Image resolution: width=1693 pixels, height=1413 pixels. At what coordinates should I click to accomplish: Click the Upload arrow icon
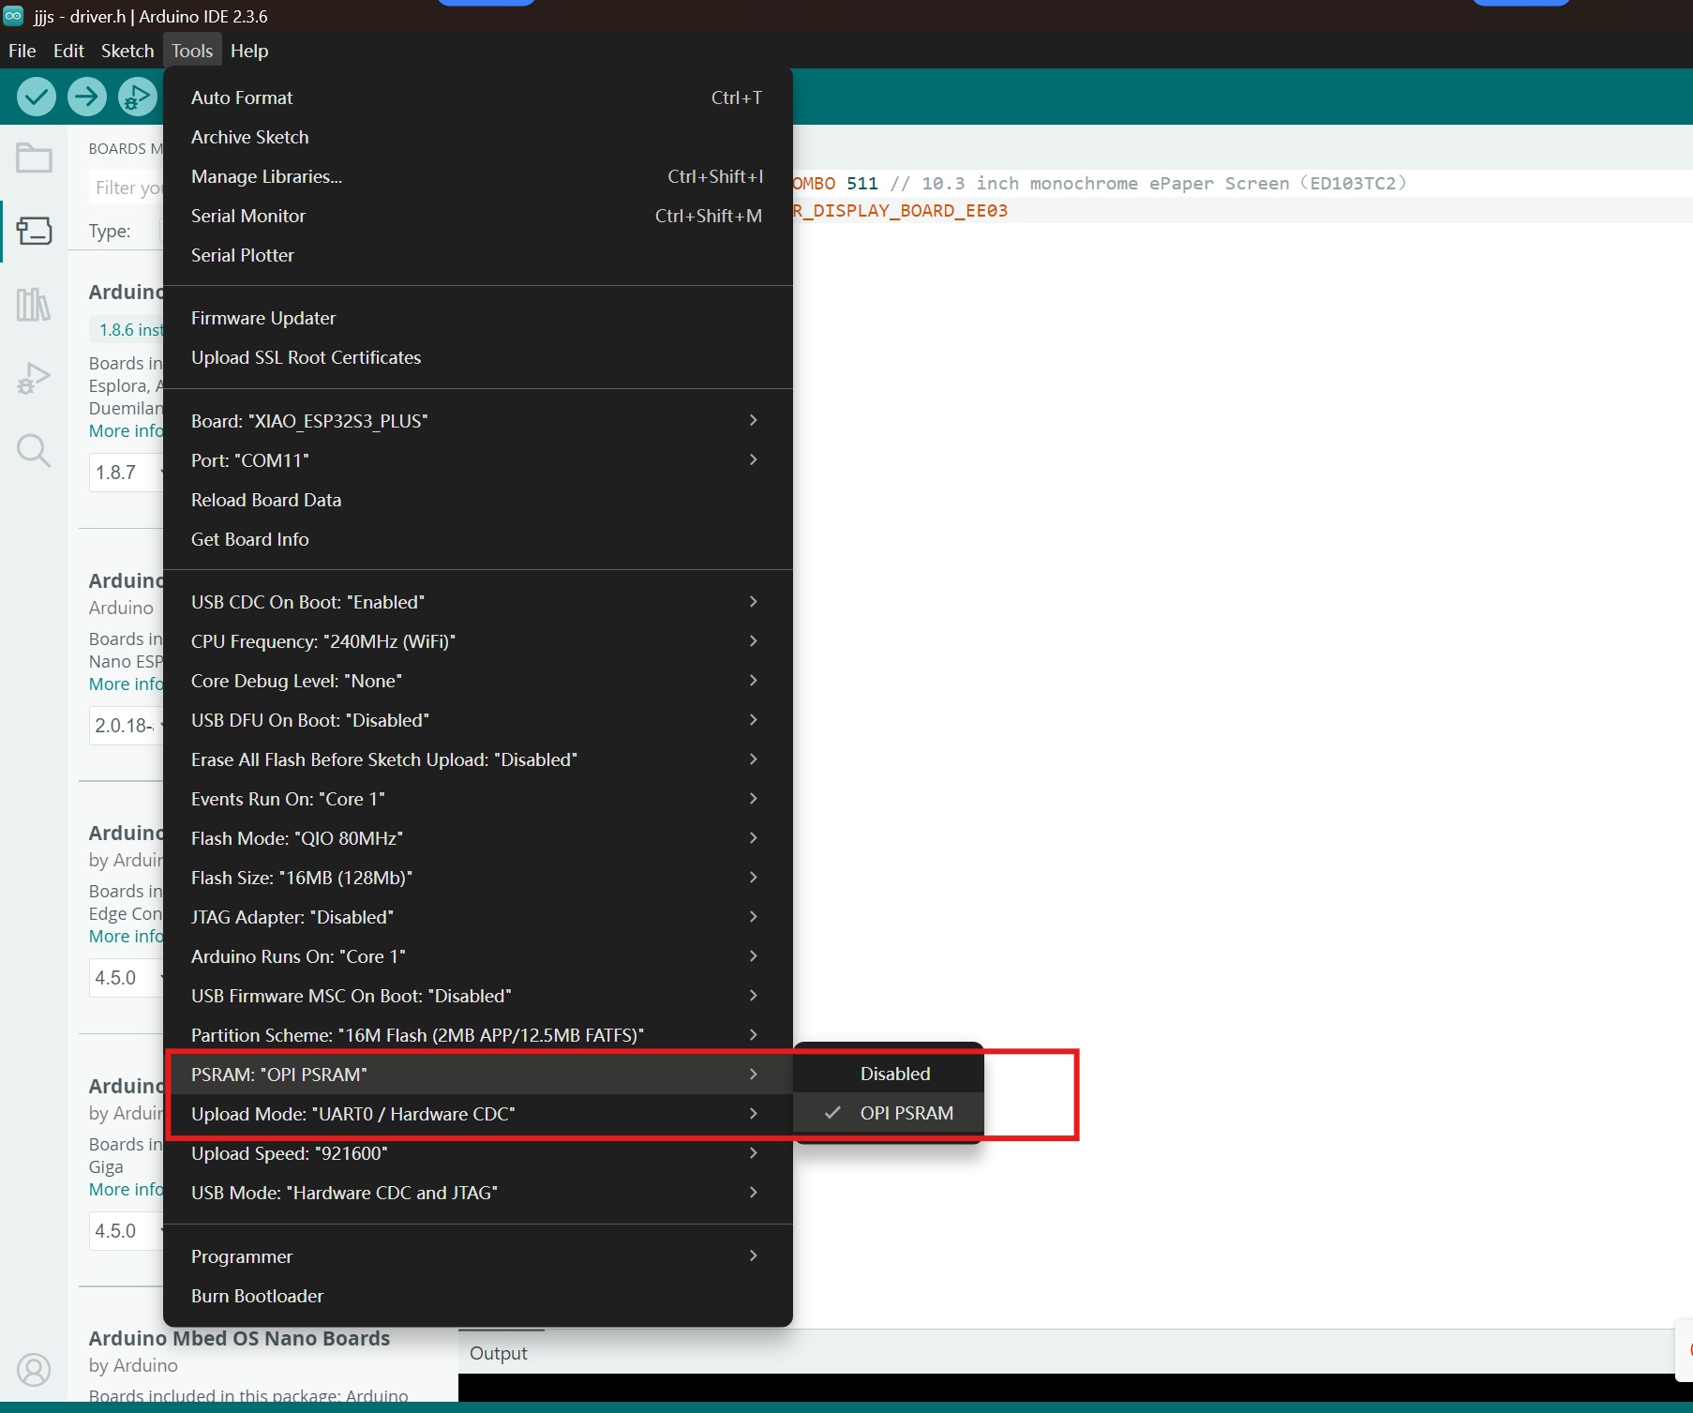pyautogui.click(x=87, y=97)
